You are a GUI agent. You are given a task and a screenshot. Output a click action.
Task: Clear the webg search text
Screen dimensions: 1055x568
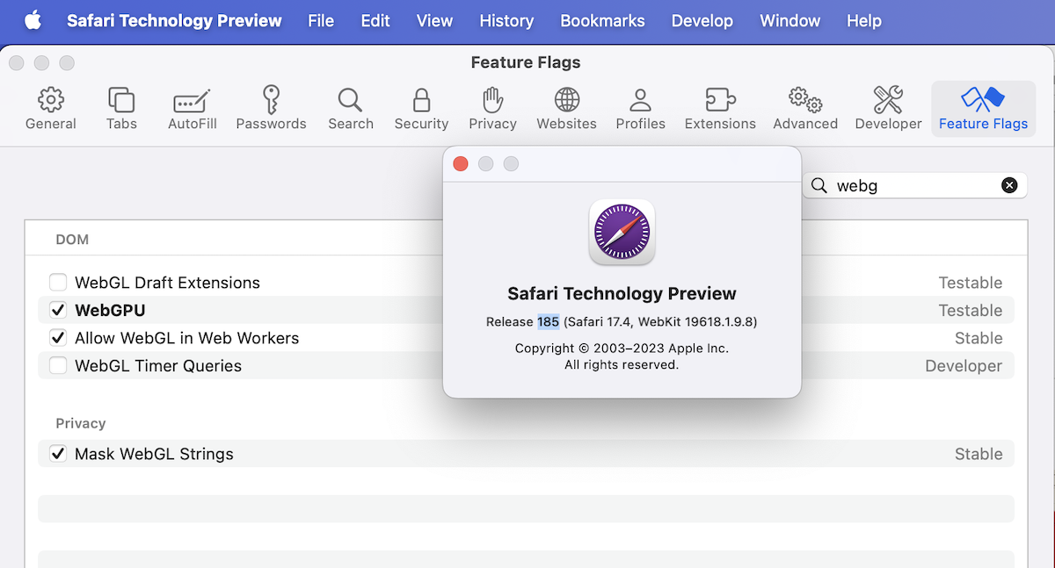(x=1009, y=185)
